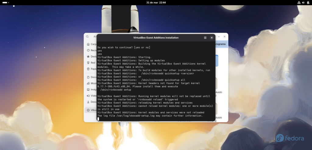The height and width of the screenshot is (150, 312).
Task: Click the volume icon in the top bar
Action: pyautogui.click(x=303, y=2)
